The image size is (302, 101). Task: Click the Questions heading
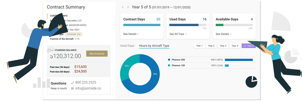(59, 83)
